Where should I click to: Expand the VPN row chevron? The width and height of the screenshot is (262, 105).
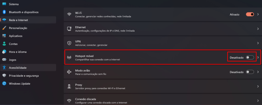pyautogui.click(x=258, y=43)
